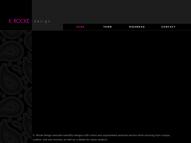
Task: Open the HIGHROAD menu item
Action: coord(137,27)
